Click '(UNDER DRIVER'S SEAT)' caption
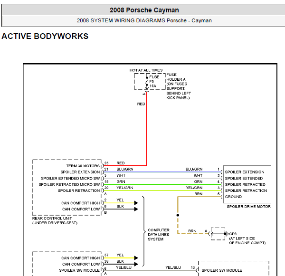The image size is (285, 276). (55, 223)
